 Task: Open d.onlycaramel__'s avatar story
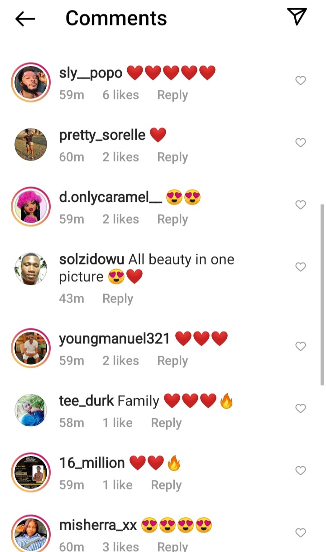[x=31, y=207]
